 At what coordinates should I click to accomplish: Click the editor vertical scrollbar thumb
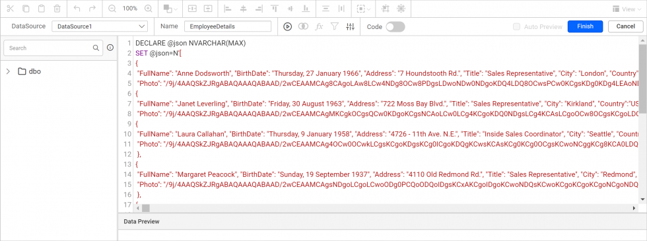(642, 79)
